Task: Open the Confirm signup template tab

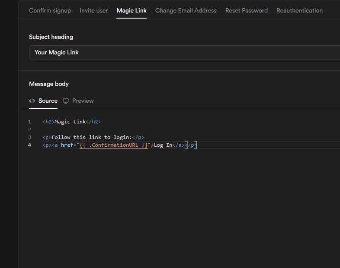Action: (x=50, y=10)
